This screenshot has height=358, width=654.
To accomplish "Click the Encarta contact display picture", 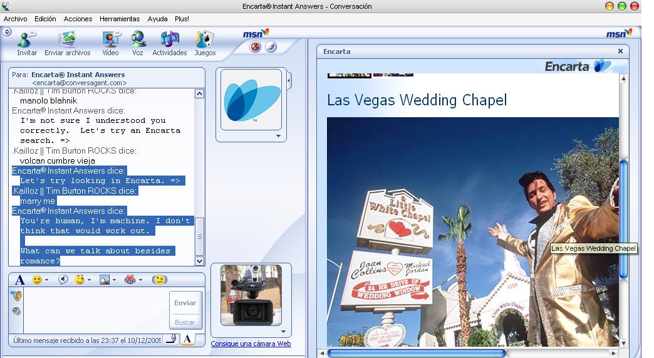I will [251, 100].
